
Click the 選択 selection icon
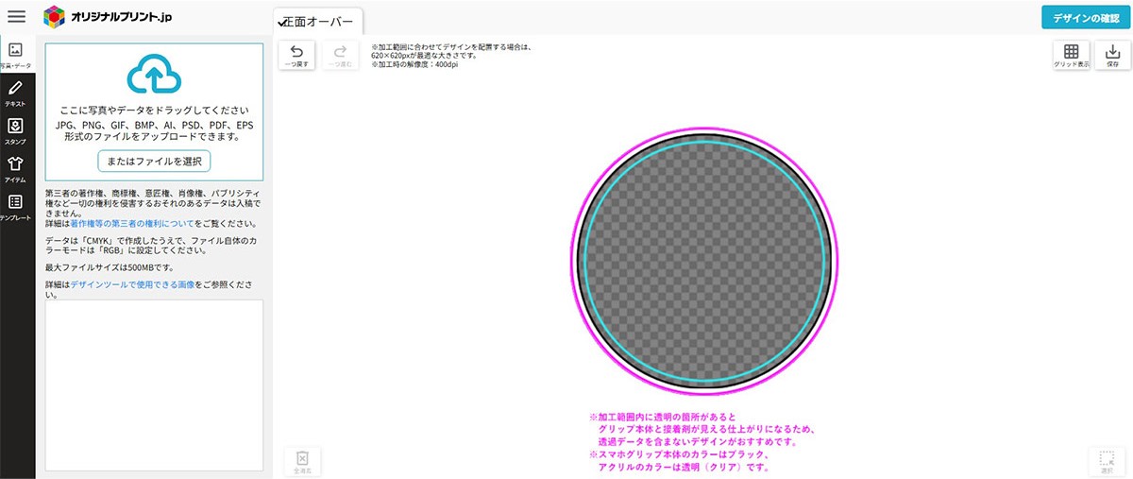tap(1107, 461)
